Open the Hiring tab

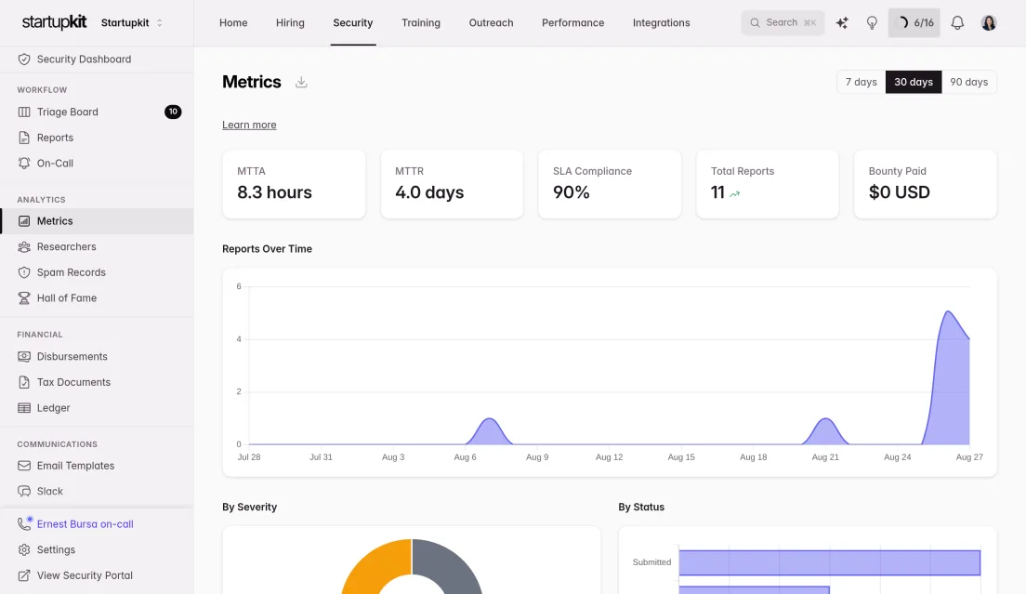pos(290,23)
